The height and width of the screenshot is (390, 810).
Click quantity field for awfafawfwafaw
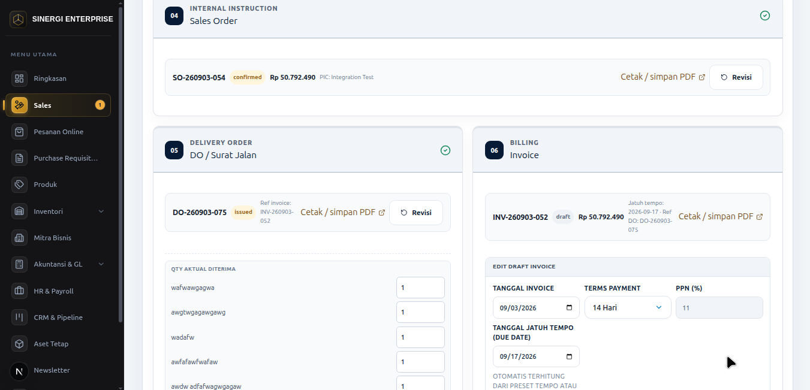click(x=420, y=362)
